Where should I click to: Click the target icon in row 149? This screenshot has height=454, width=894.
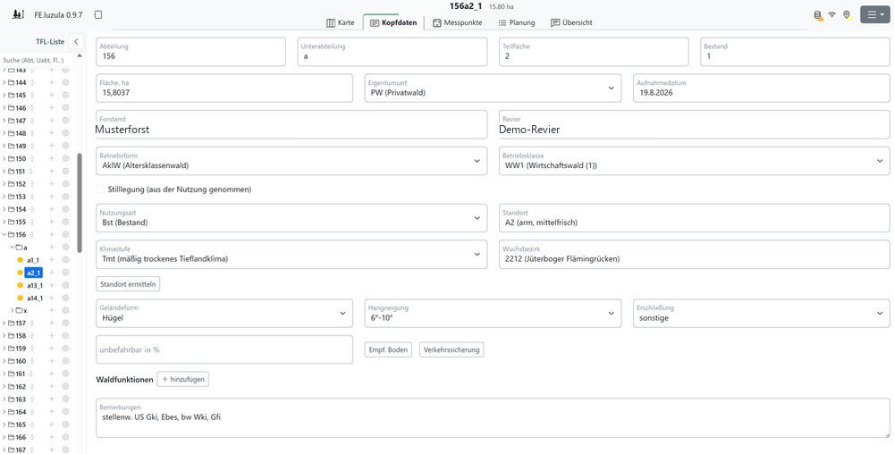[65, 146]
